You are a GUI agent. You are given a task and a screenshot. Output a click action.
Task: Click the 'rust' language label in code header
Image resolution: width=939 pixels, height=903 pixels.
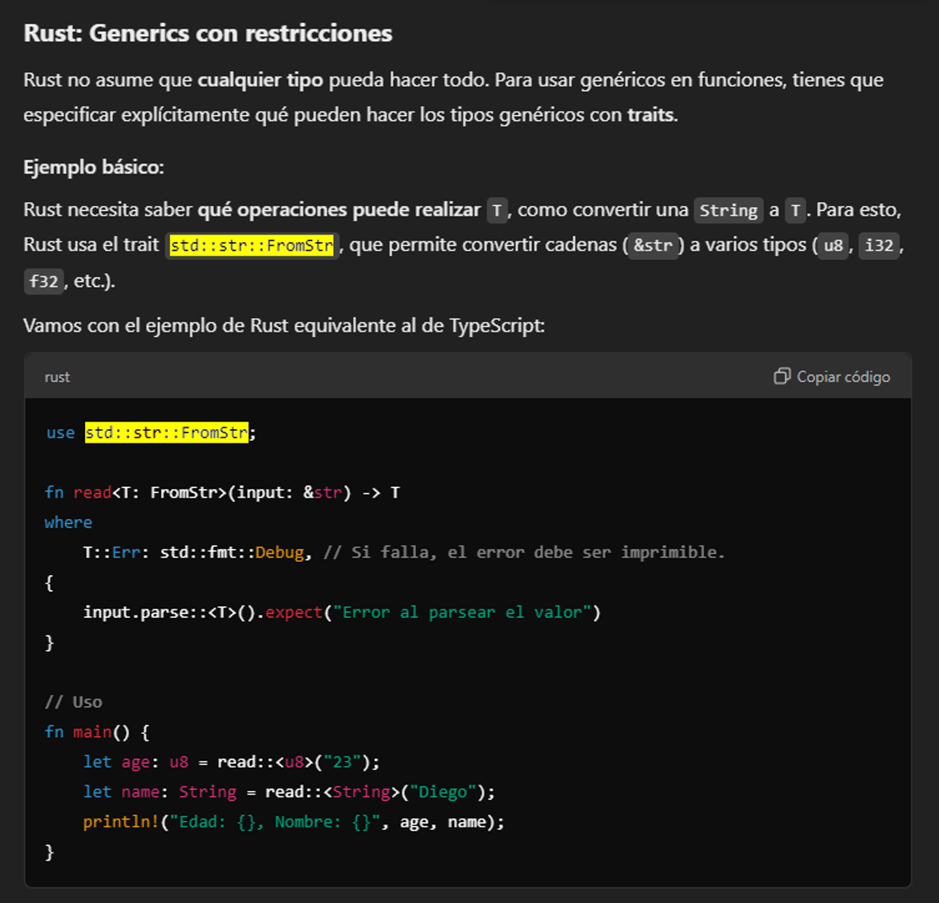tap(57, 377)
